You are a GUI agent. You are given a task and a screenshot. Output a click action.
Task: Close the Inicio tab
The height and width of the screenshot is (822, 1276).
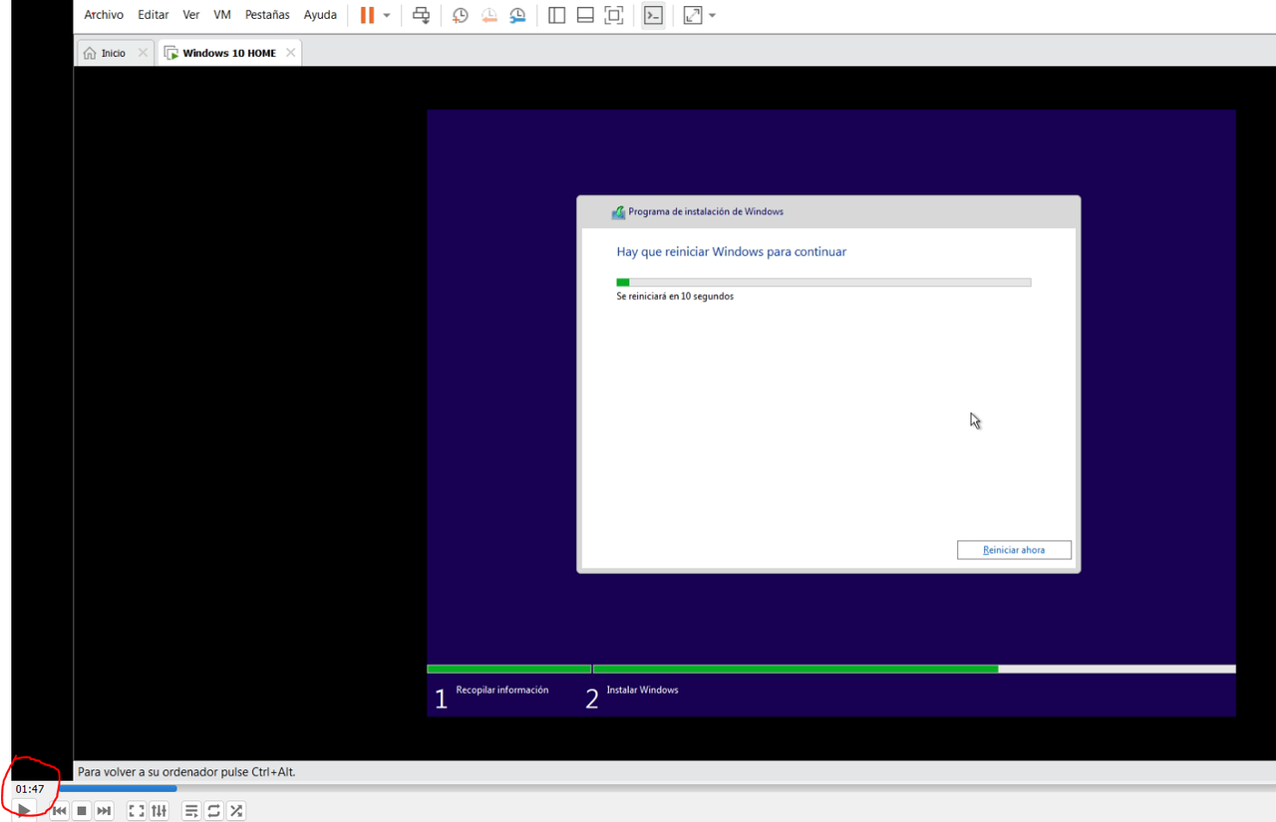pos(143,53)
